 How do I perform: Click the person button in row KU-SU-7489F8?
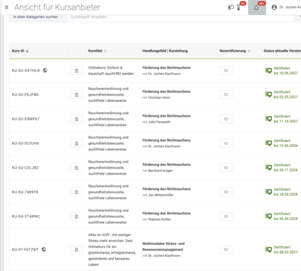pos(76,192)
